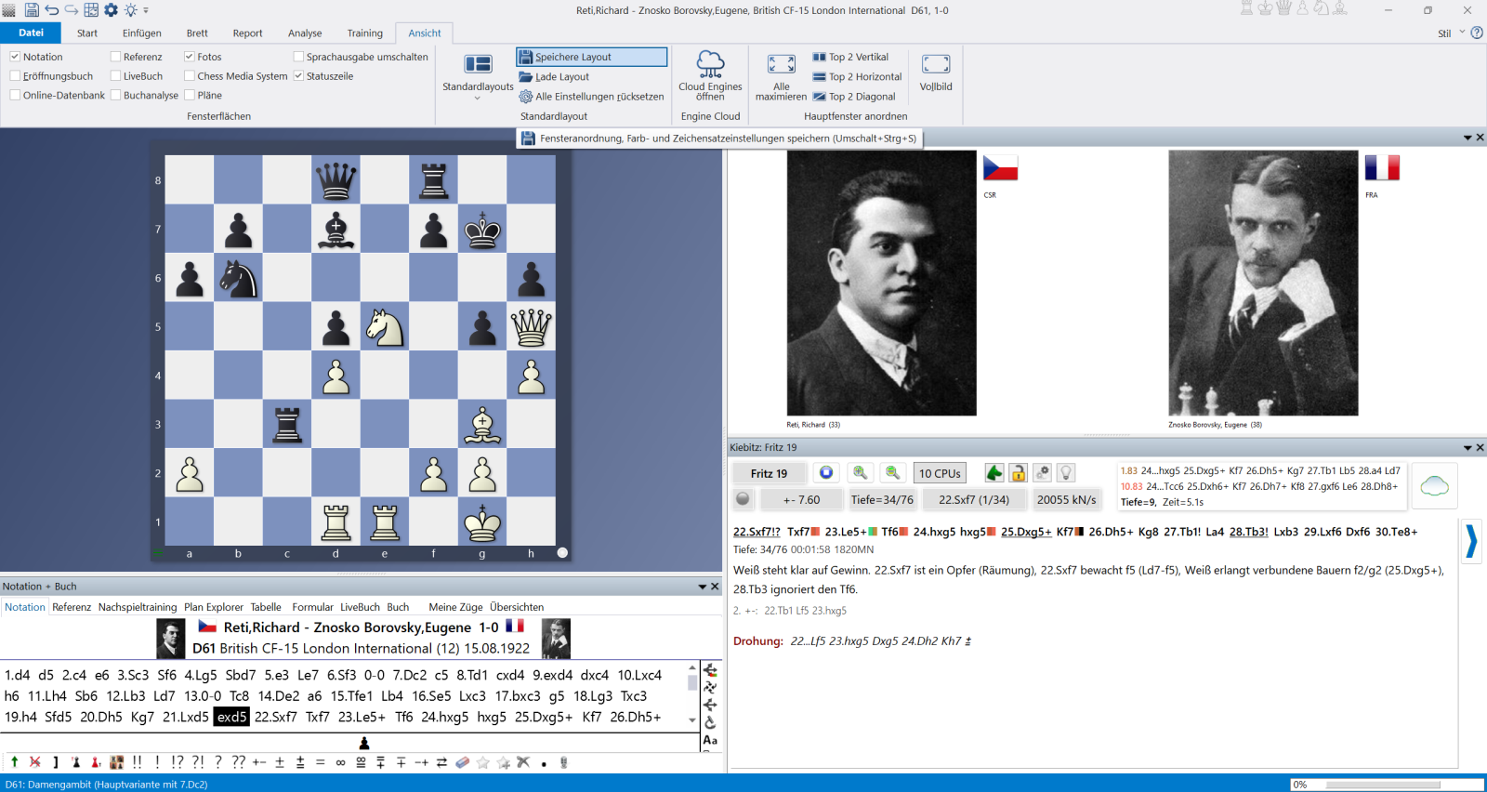Screen dimensions: 1487x792
Task: Lock the engine with padlock icon
Action: pos(1019,473)
